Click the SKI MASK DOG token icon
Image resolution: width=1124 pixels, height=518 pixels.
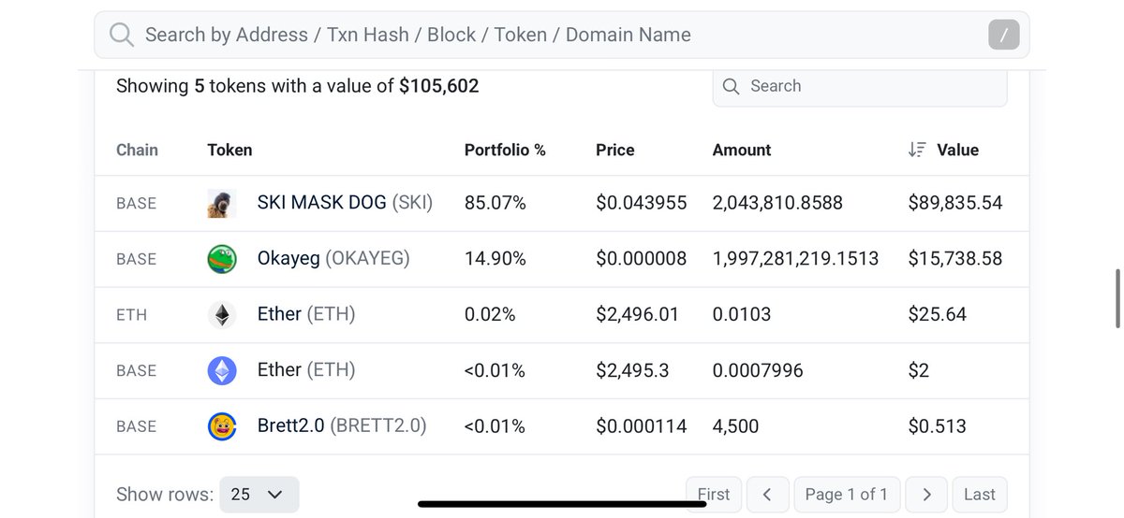tap(222, 203)
